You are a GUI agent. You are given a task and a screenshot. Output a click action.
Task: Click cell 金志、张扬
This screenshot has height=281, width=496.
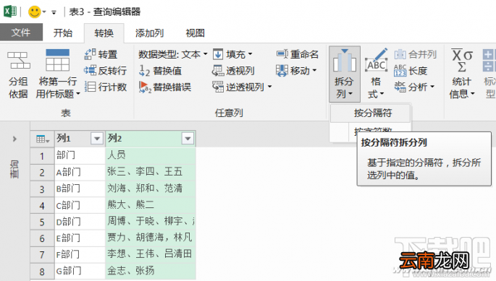coord(151,271)
